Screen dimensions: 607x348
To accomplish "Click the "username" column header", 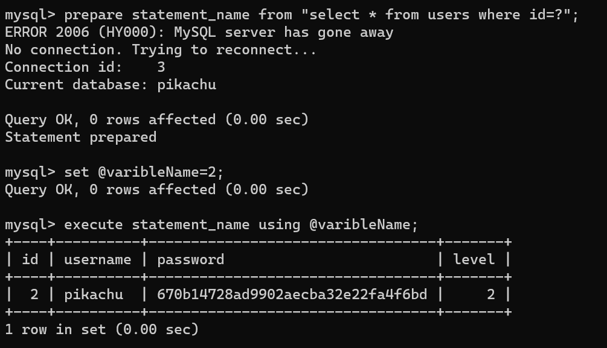I will click(97, 260).
